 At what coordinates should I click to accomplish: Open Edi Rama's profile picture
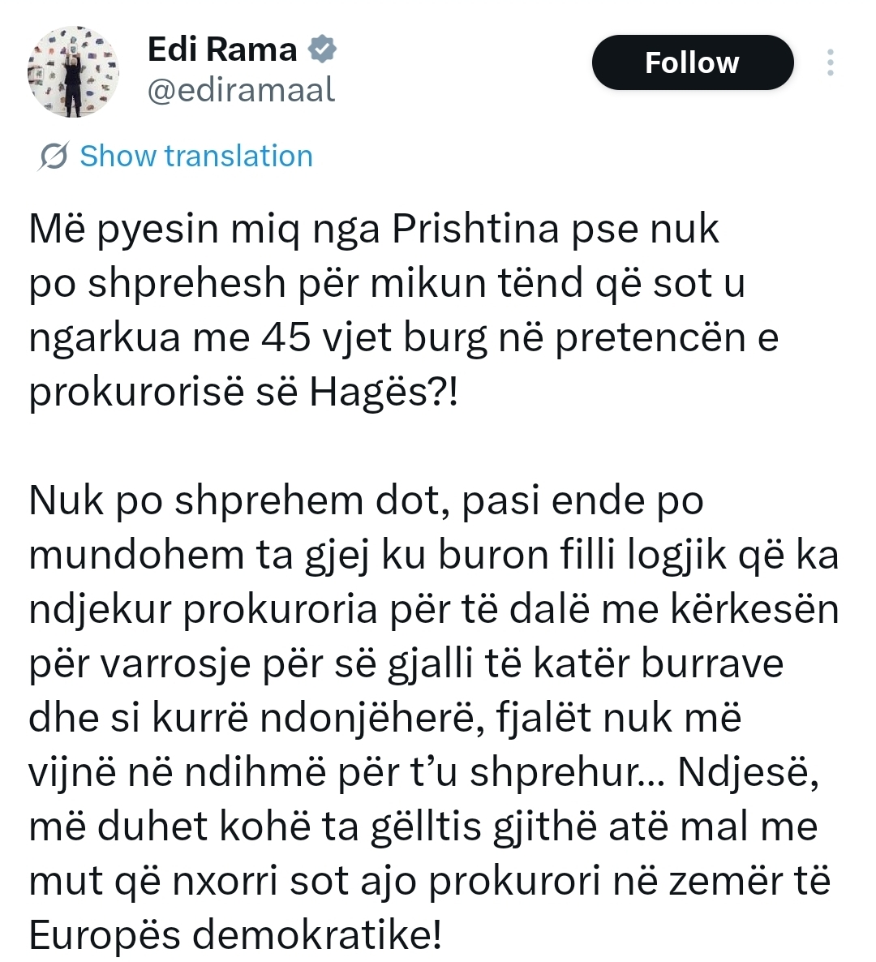coord(73,71)
